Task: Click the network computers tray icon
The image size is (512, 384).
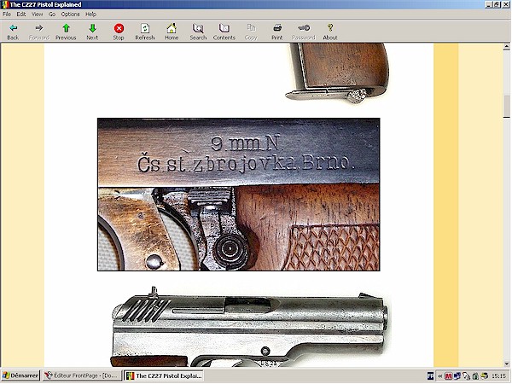Action: (457, 376)
